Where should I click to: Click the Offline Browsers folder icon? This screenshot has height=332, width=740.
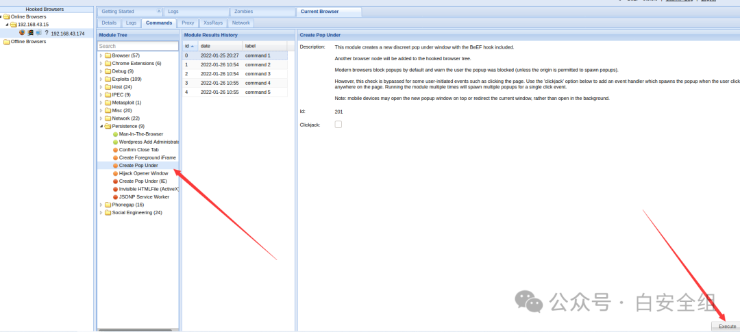(7, 42)
